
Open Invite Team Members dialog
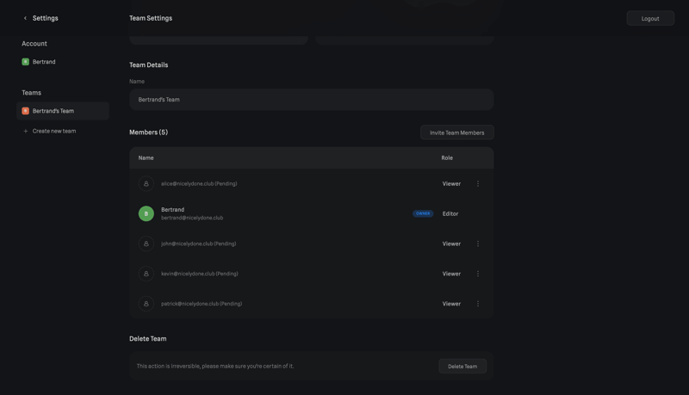pyautogui.click(x=457, y=133)
